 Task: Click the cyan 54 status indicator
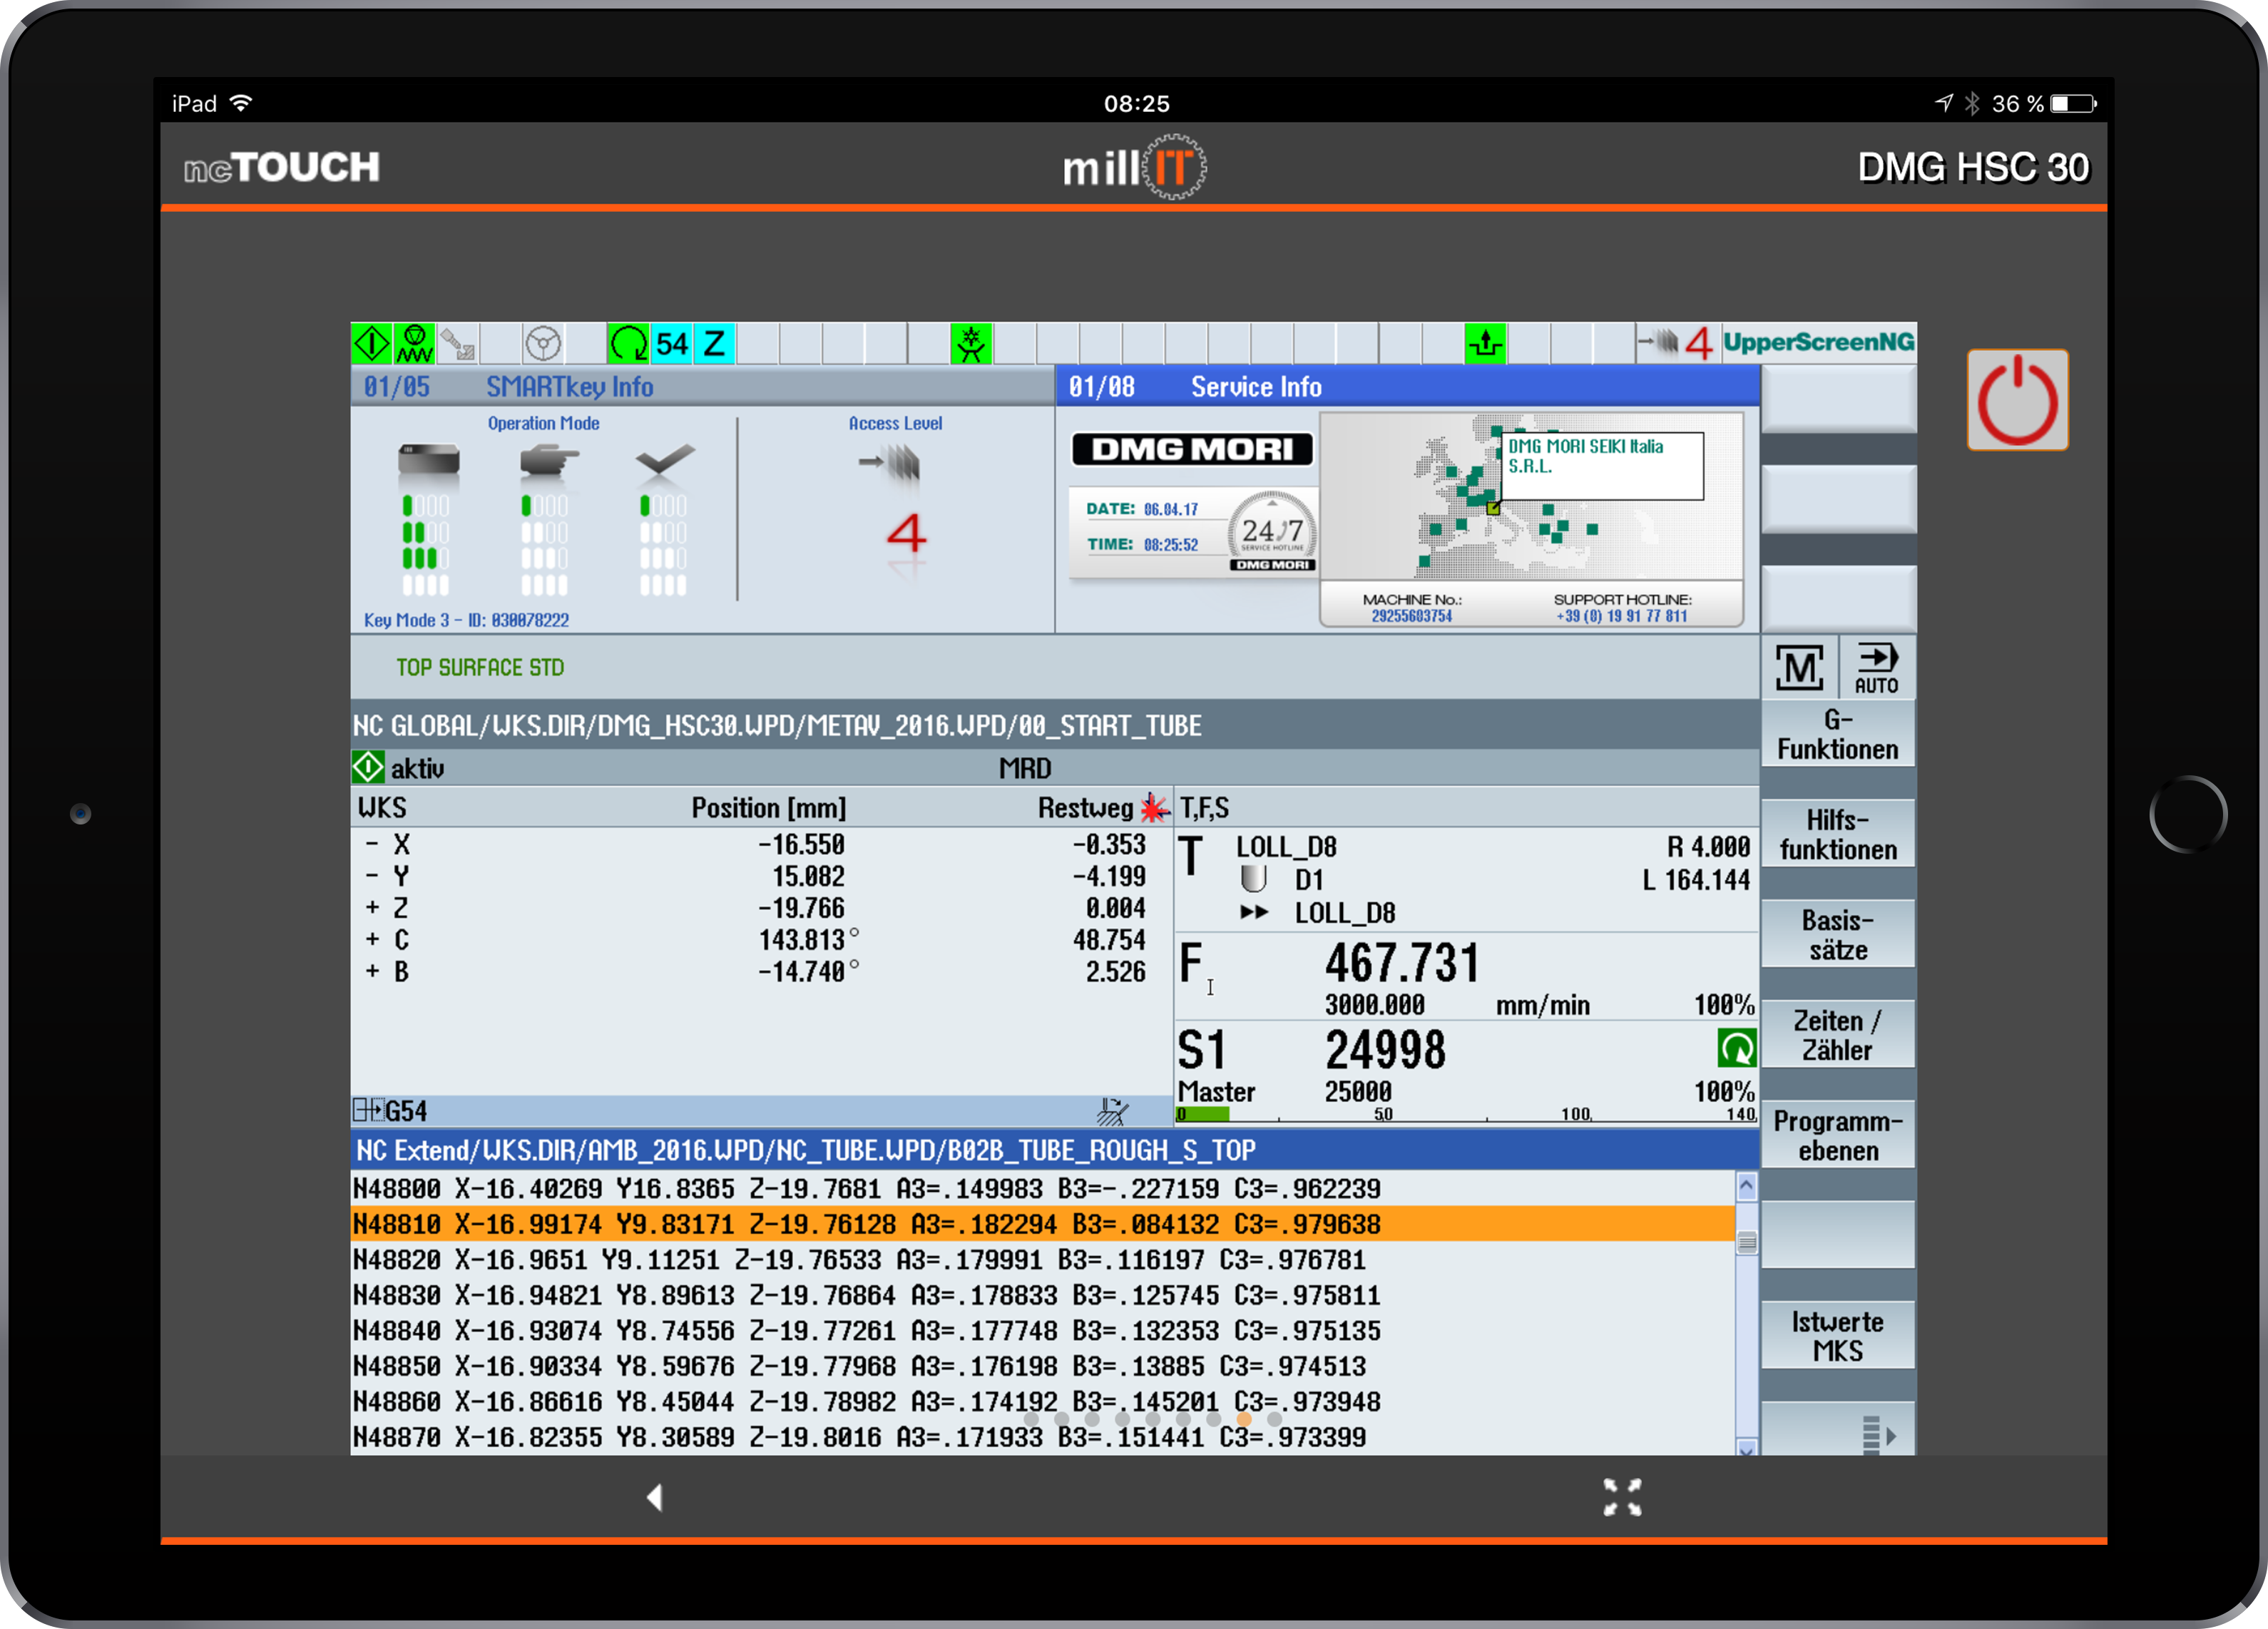pos(671,344)
